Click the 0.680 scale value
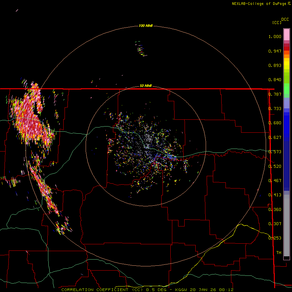 coord(275,123)
